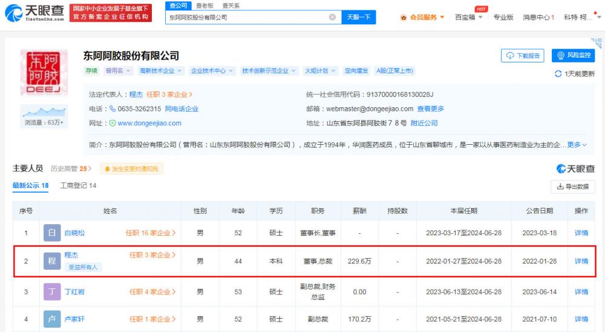Click the A股(正常上市) tag
605x332 pixels.
394,71
